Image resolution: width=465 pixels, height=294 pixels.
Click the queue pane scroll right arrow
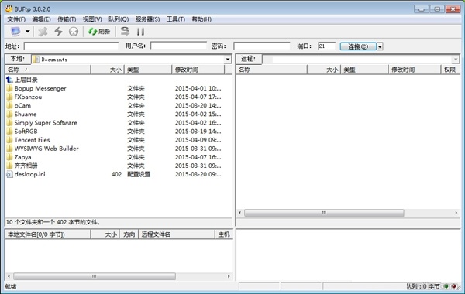[x=229, y=276]
